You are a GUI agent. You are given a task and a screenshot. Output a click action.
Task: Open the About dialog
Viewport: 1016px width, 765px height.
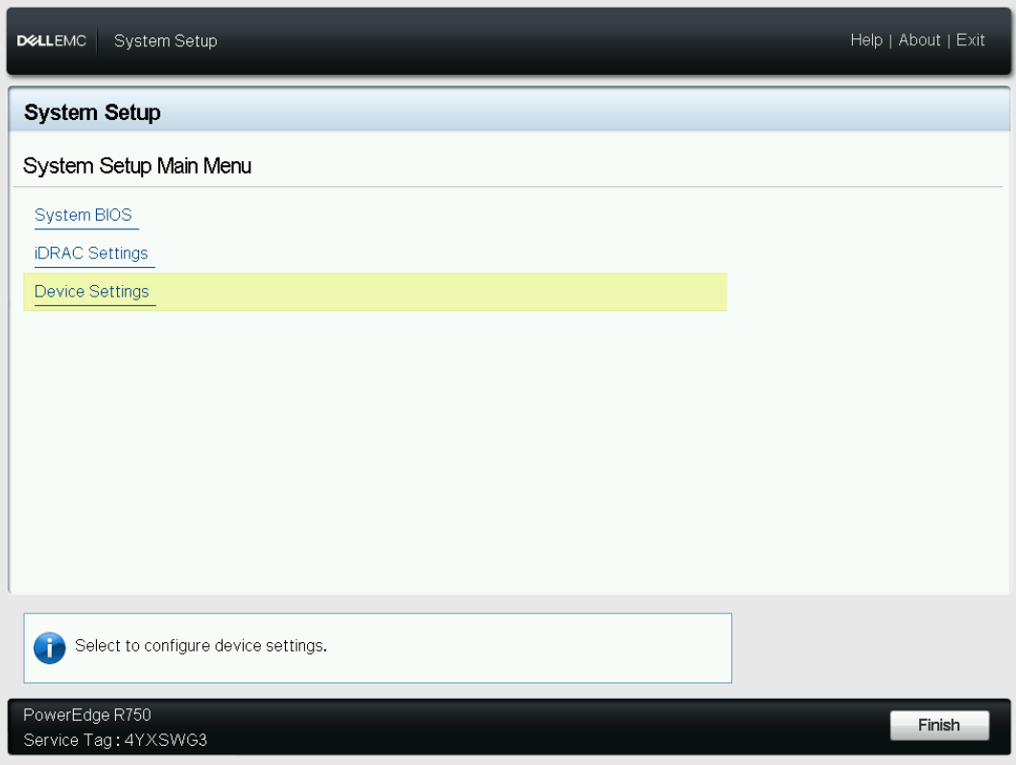tap(920, 40)
